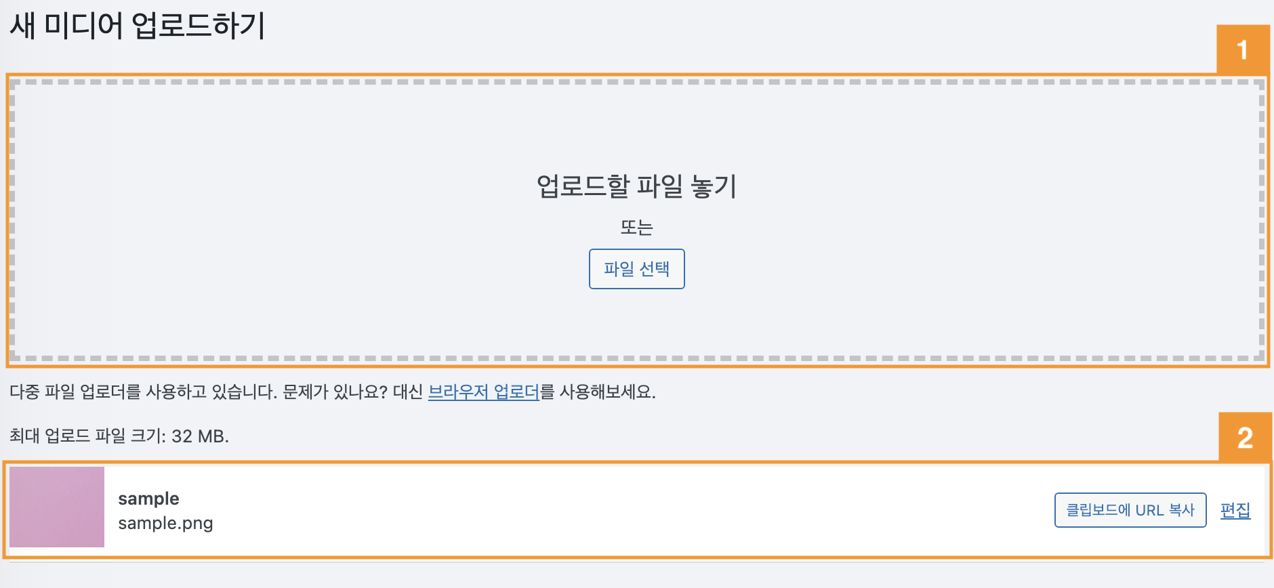Open the 브라우저 업로더 link
Image resolution: width=1274 pixels, height=588 pixels.
(483, 392)
